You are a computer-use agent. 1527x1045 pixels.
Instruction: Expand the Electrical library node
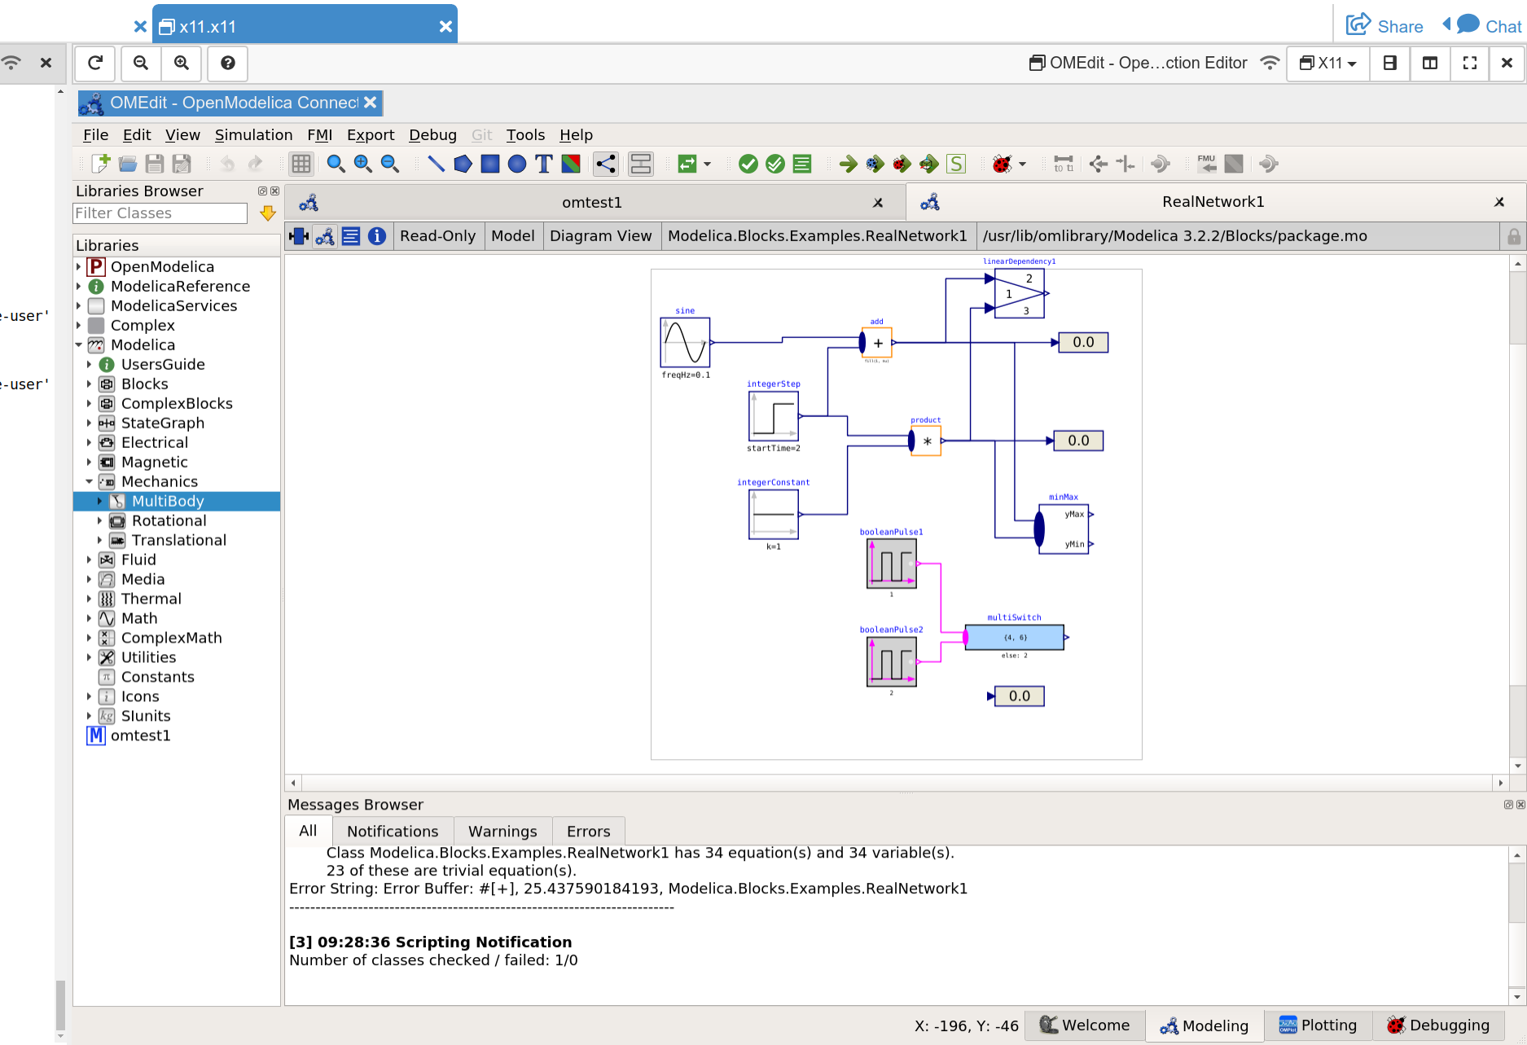point(90,442)
